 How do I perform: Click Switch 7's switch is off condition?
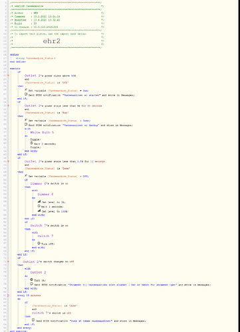point(51,313)
